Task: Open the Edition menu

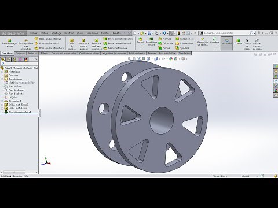Action: 44,33
